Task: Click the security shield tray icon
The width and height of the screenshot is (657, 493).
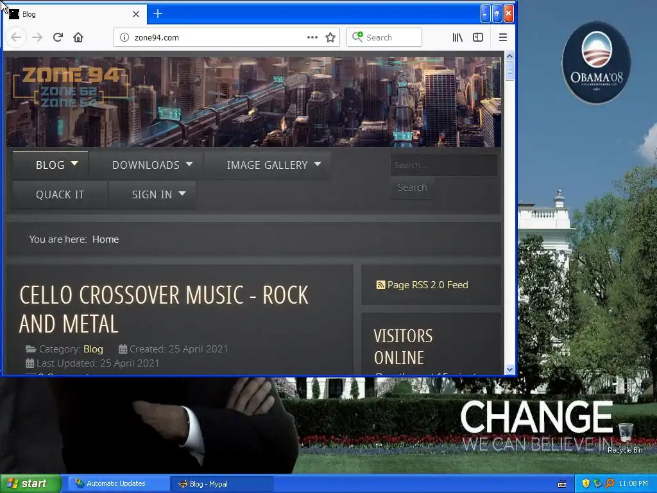Action: [586, 484]
